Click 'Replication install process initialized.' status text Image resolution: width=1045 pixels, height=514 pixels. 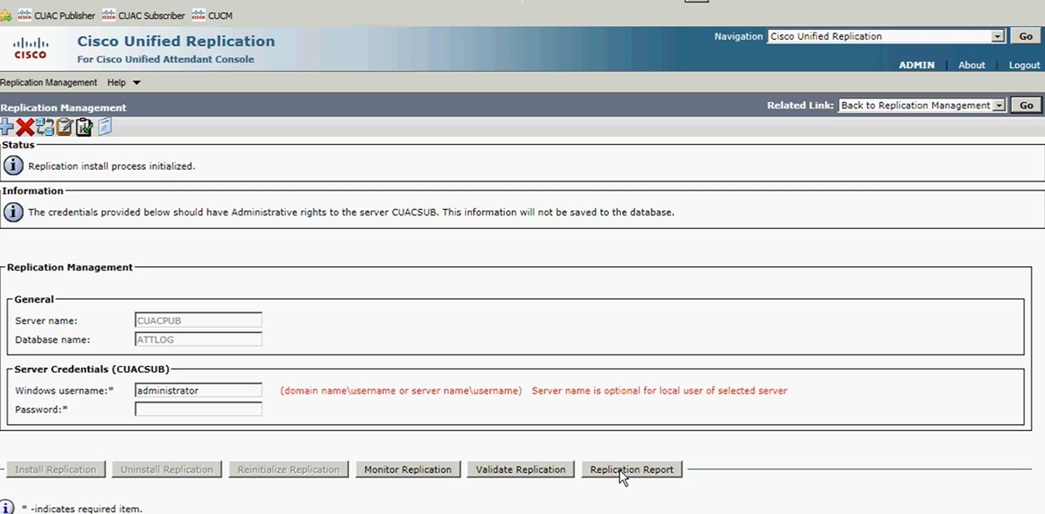click(x=112, y=166)
